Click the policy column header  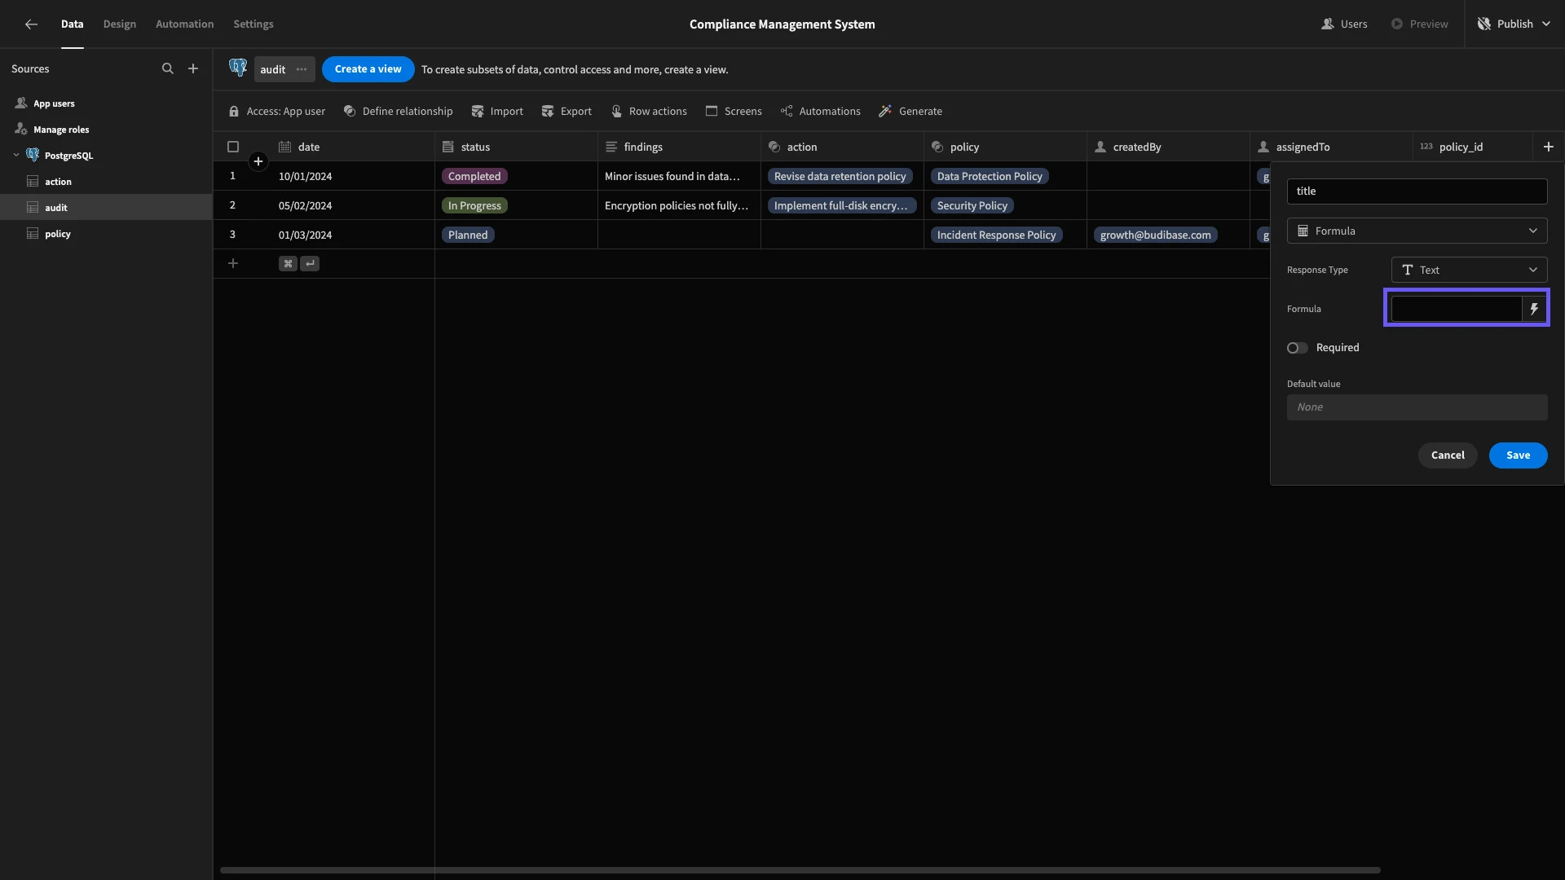click(1005, 147)
